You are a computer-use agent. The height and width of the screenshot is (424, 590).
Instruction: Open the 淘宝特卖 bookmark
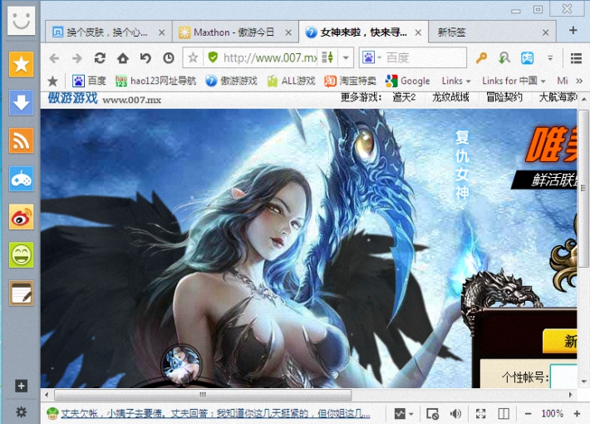point(350,81)
